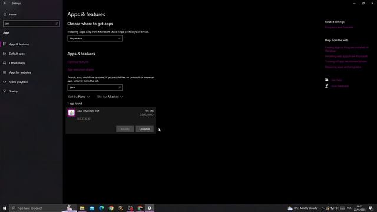The width and height of the screenshot is (377, 212).
Task: Go back with the Settings back arrow
Action: tap(5, 3)
